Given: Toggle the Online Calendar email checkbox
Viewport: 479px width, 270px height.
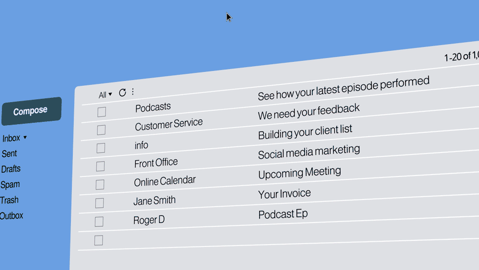Looking at the screenshot, I should tap(100, 185).
